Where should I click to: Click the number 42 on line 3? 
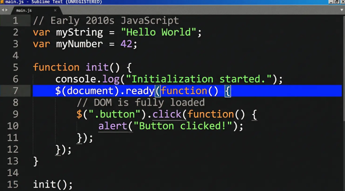click(x=126, y=44)
